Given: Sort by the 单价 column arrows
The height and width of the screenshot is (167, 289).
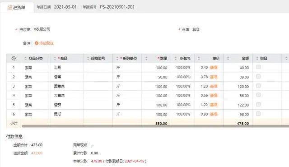Looking at the screenshot, I should (x=199, y=58).
